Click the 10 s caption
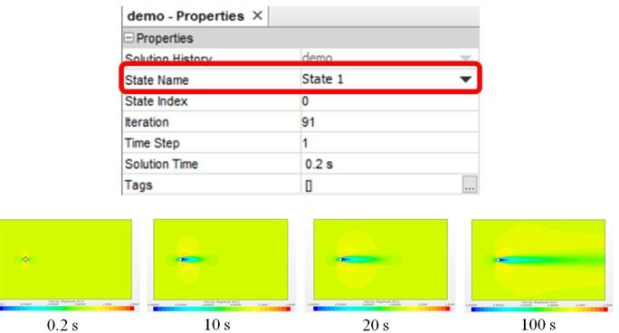Screen dimensions: 619x333 coord(217,325)
